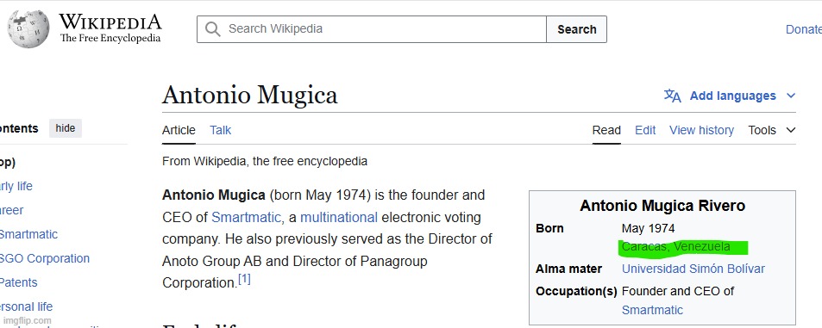
Task: Click the magnifying glass search icon
Action: click(x=212, y=28)
